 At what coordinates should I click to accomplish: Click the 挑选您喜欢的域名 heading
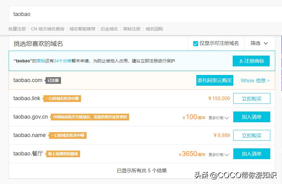[38, 44]
